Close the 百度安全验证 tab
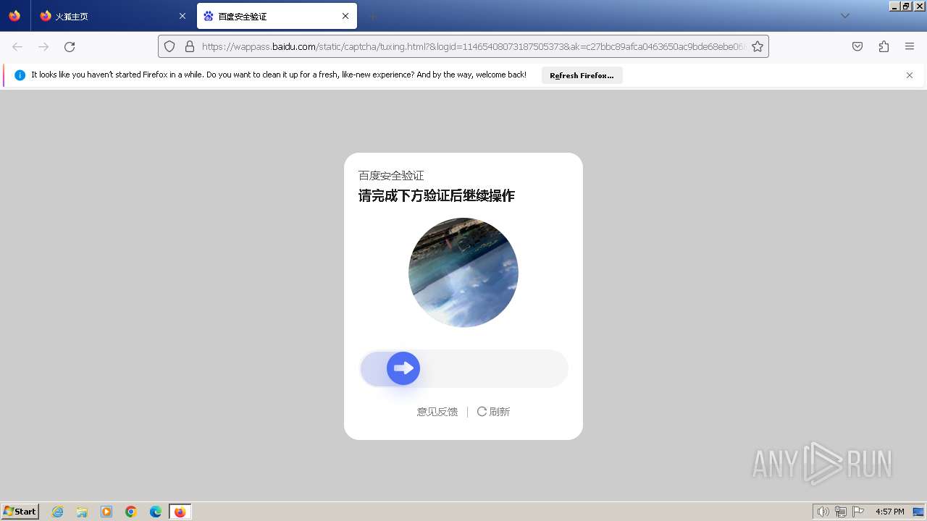Viewport: 927px width, 521px height. point(345,16)
